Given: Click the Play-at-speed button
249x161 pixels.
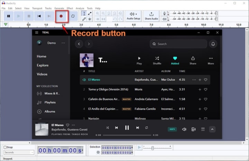Looking at the screenshot, I should [x=139, y=148].
